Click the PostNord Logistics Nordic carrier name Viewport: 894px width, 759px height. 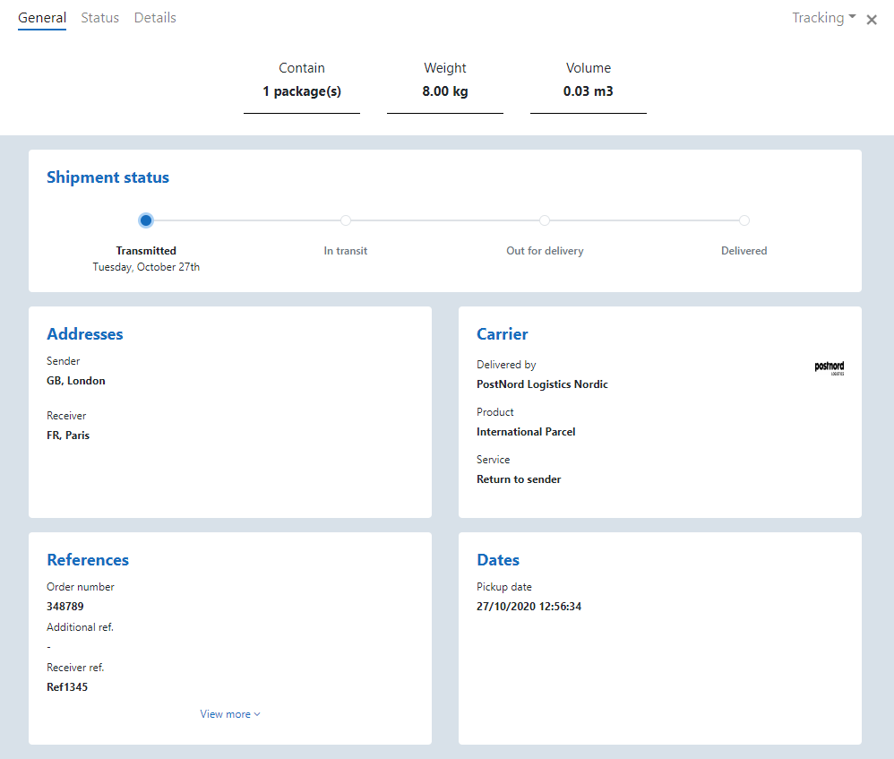pyautogui.click(x=542, y=384)
